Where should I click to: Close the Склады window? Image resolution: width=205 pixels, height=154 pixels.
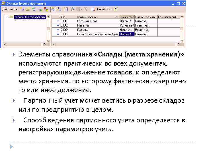183,3
